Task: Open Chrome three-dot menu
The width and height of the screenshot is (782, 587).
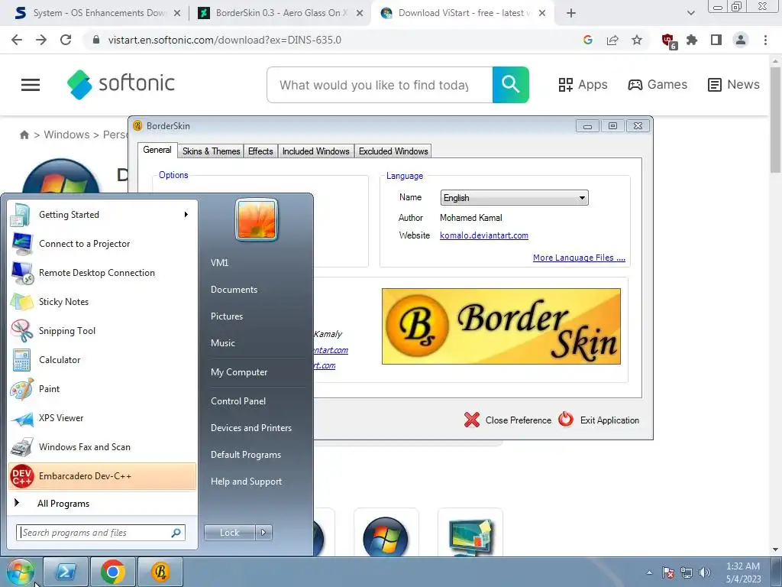Action: coord(765,40)
